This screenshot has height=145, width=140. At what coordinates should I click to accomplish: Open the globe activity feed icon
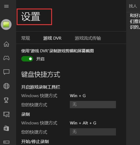[6, 86]
